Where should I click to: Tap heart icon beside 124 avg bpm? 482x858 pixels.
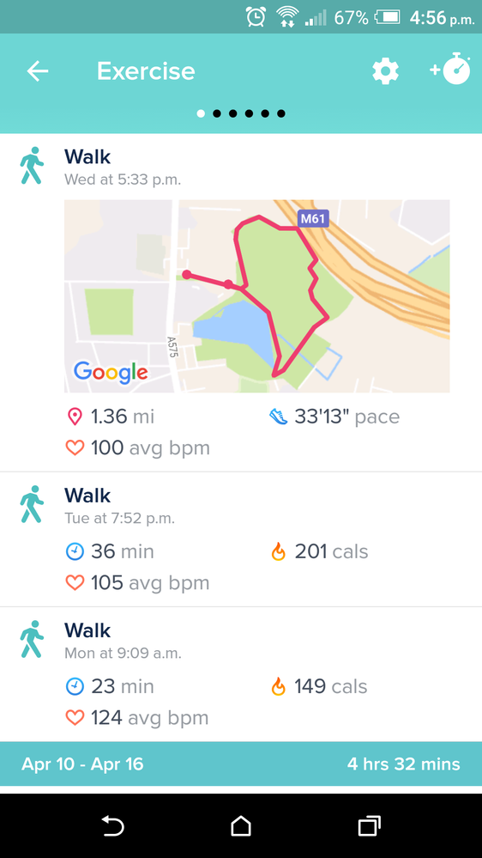tap(75, 718)
